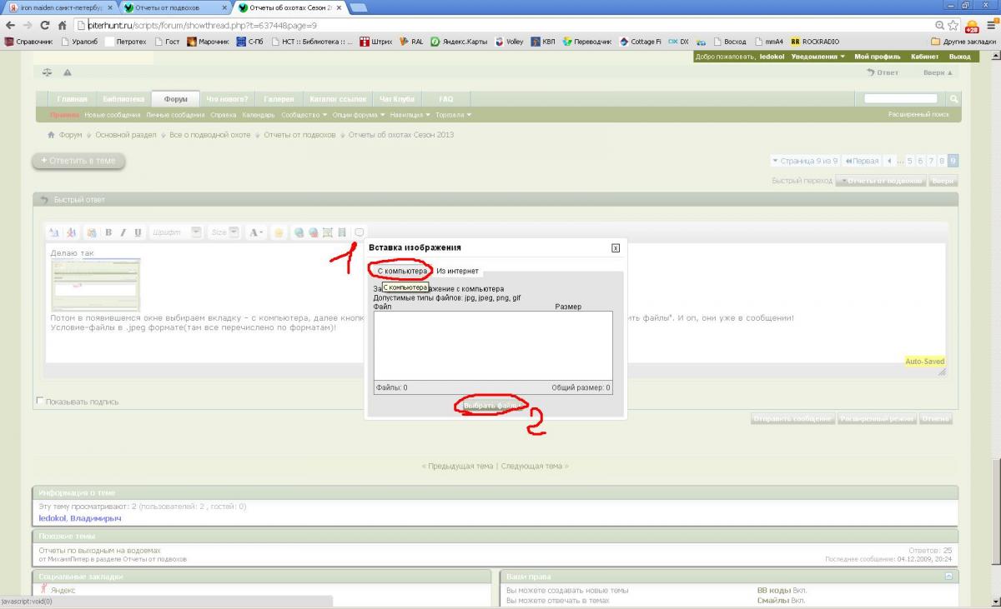Click the quote bubble icon in editor
Viewport: 1001px width, 609px height.
coord(360,232)
